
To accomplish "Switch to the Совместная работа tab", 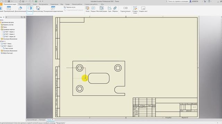I will pos(91,4).
